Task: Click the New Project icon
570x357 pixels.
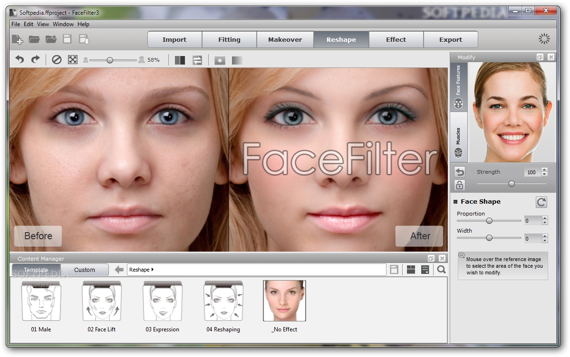Action: click(x=17, y=39)
